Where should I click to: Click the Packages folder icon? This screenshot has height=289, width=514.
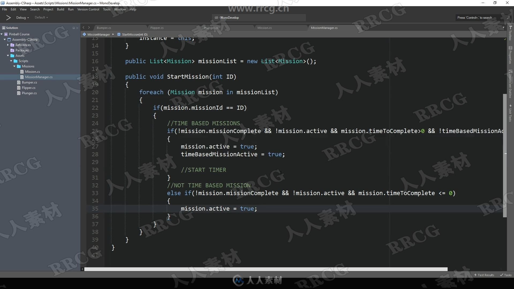(12, 50)
